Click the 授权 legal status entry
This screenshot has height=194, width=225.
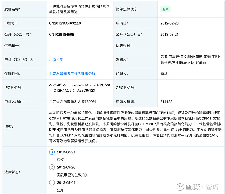[60, 160]
